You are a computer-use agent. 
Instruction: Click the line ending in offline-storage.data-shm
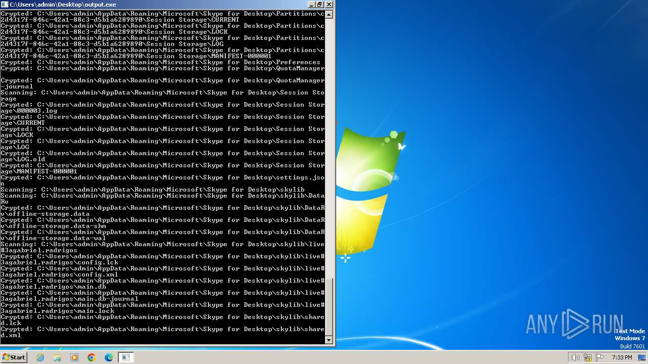pos(163,223)
